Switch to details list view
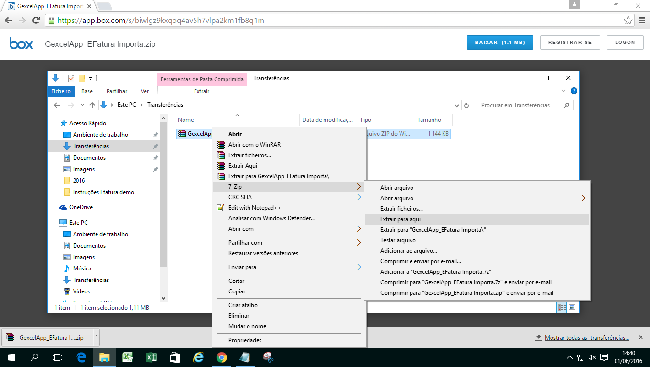Viewport: 650px width, 367px height. [x=562, y=307]
